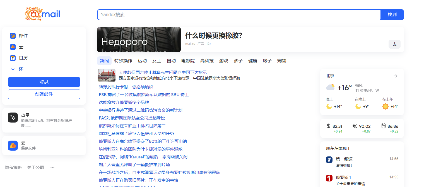The width and height of the screenshot is (424, 187).
Task: Open news about 塞尔维亚 80% 工作许可申请
Action: coord(143,141)
